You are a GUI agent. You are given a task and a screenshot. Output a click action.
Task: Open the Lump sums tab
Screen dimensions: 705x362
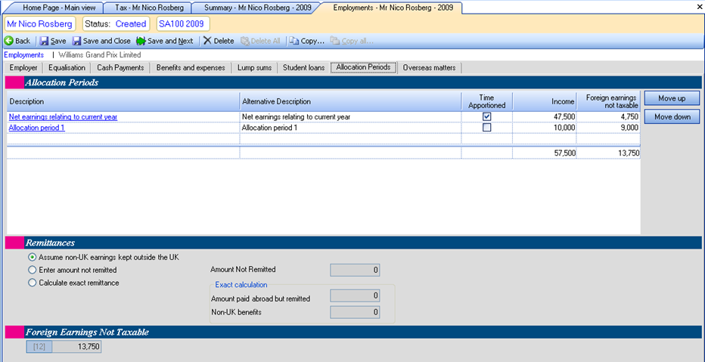254,68
